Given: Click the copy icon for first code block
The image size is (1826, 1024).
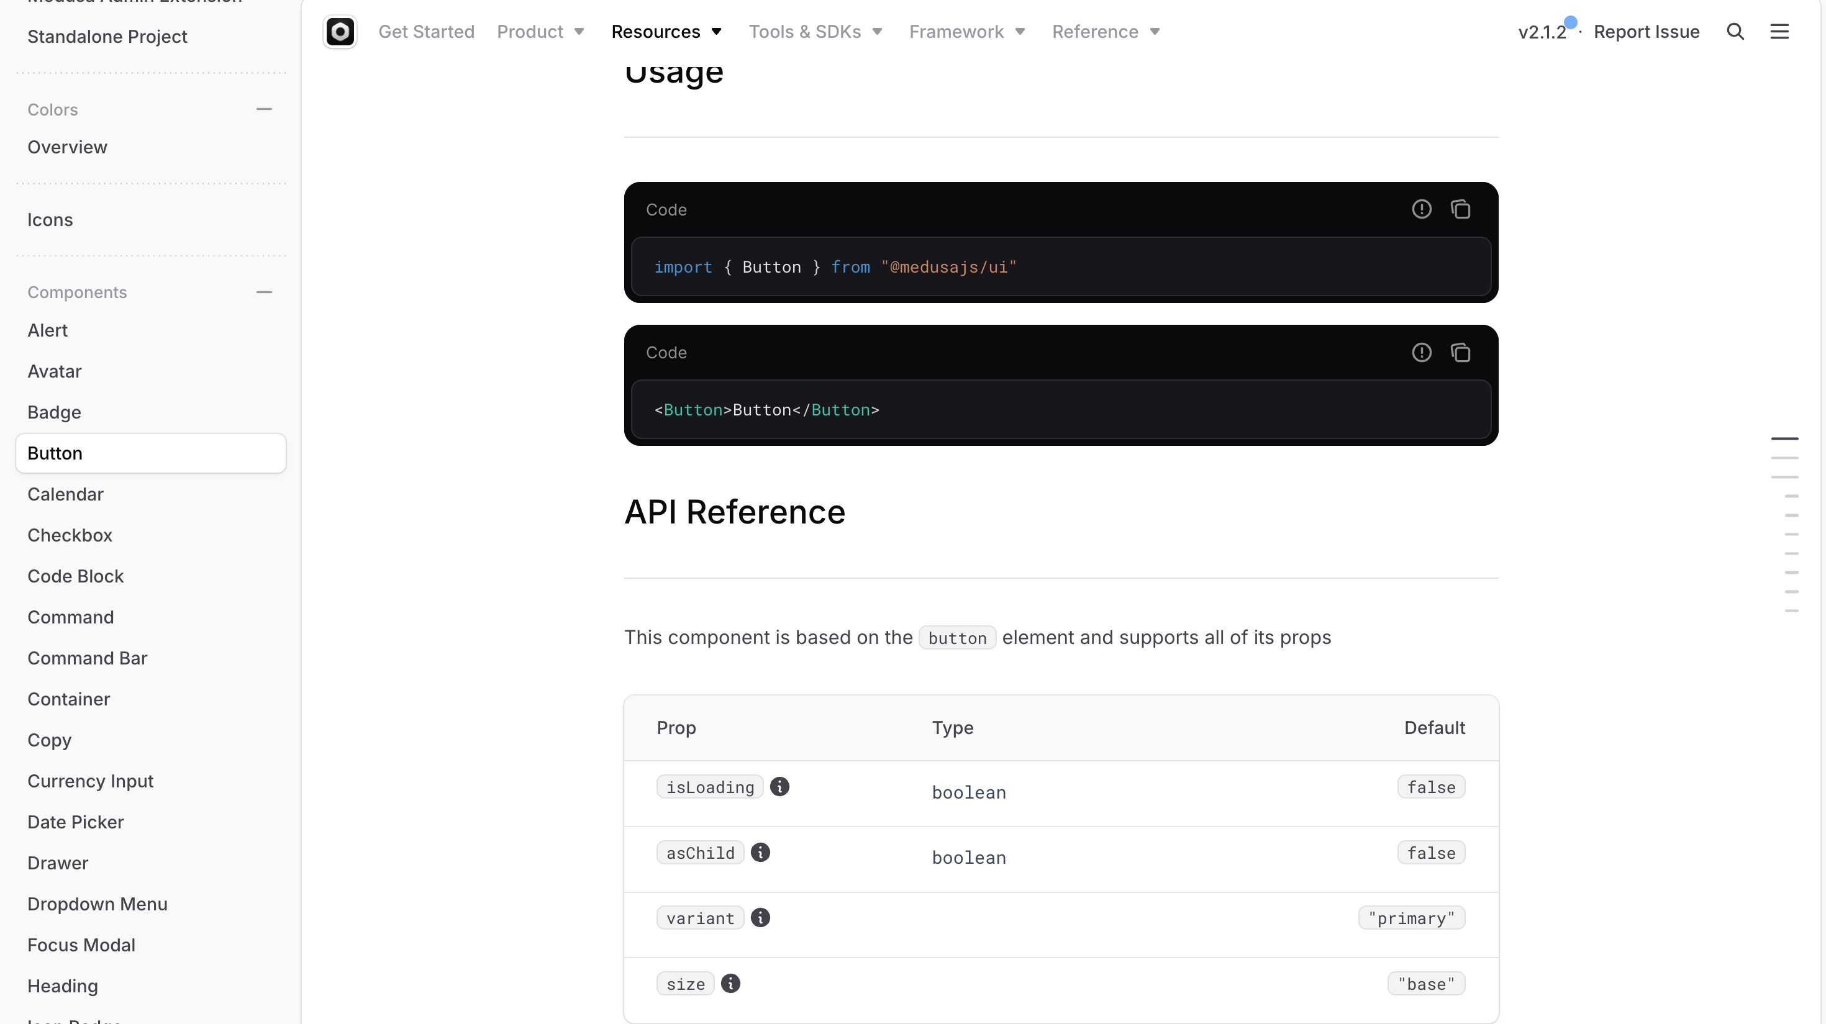Looking at the screenshot, I should 1460,209.
